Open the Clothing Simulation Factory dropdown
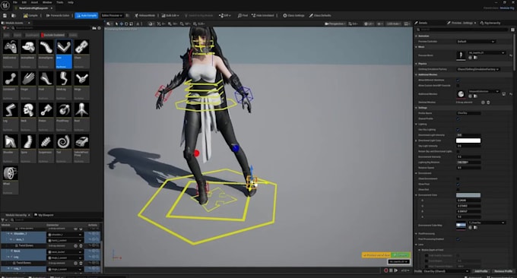 [x=478, y=69]
